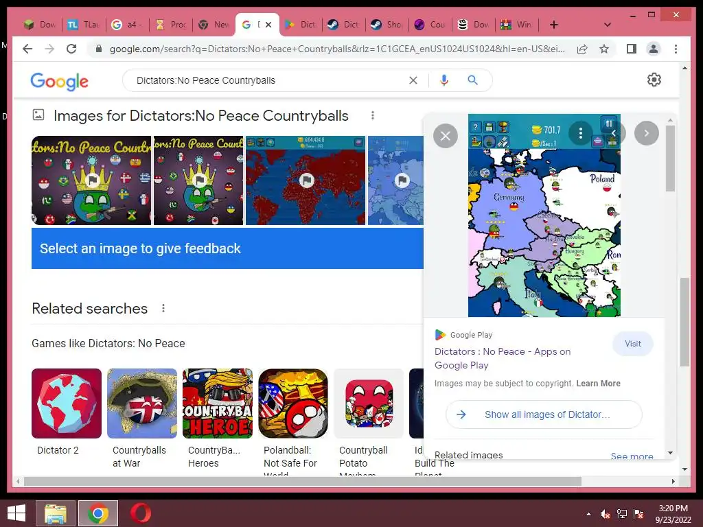Click the address bar URL

coord(337,49)
